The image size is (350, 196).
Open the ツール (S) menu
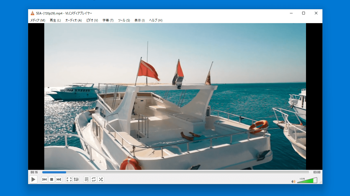pos(124,20)
